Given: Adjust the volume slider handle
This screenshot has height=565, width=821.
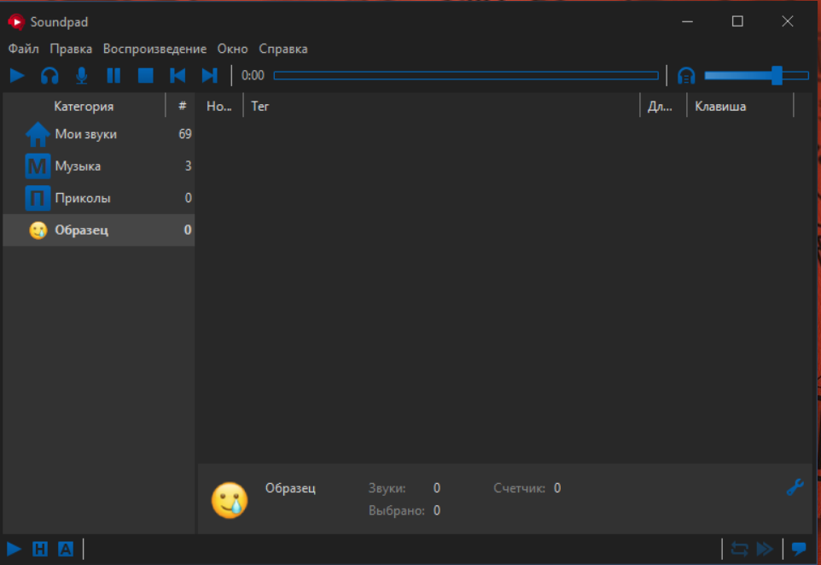Looking at the screenshot, I should point(777,75).
